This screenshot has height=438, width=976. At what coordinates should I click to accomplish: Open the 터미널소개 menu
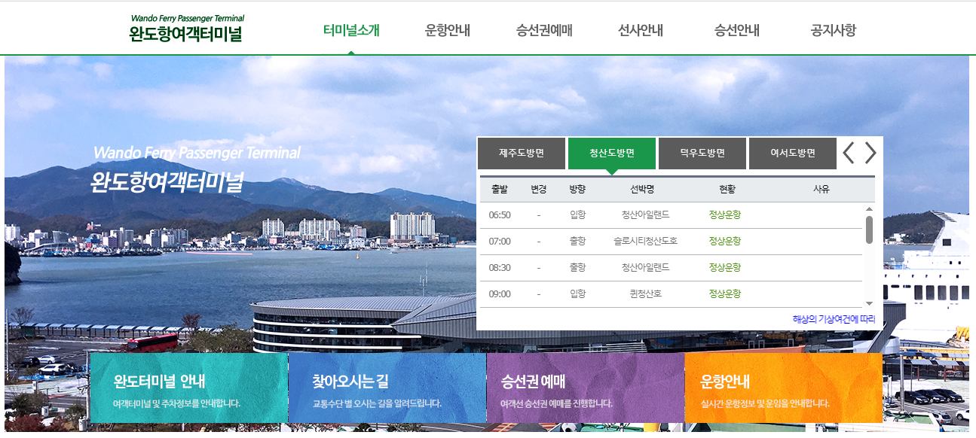point(353,29)
